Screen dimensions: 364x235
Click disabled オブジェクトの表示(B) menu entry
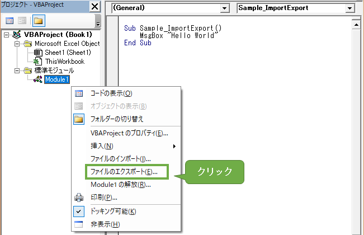click(126, 106)
